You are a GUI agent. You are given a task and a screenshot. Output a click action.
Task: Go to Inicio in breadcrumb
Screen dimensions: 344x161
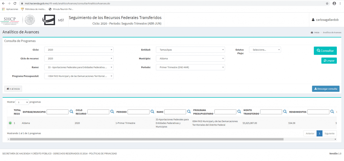click(x=316, y=33)
